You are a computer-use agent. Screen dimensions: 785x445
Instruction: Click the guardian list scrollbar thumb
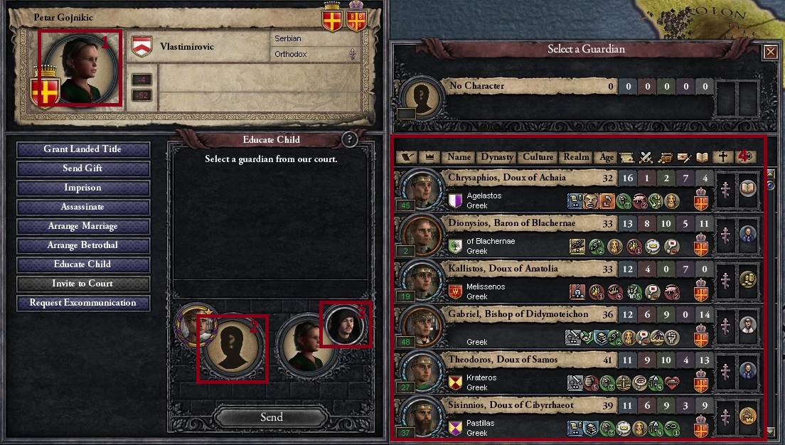[x=771, y=186]
